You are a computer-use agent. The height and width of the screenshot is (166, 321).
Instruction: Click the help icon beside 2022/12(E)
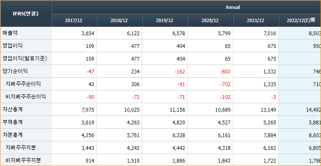pyautogui.click(x=313, y=20)
